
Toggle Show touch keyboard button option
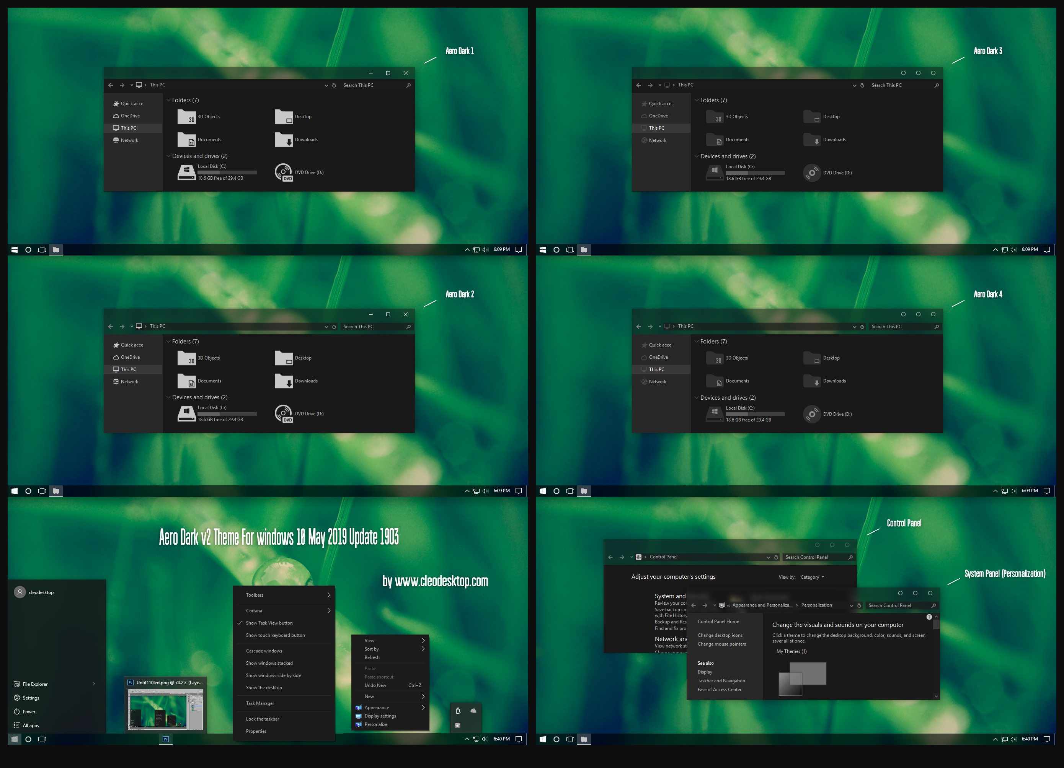click(x=284, y=635)
